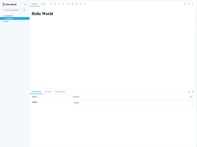
Task: Copy the canvas link
Action: (193, 4)
